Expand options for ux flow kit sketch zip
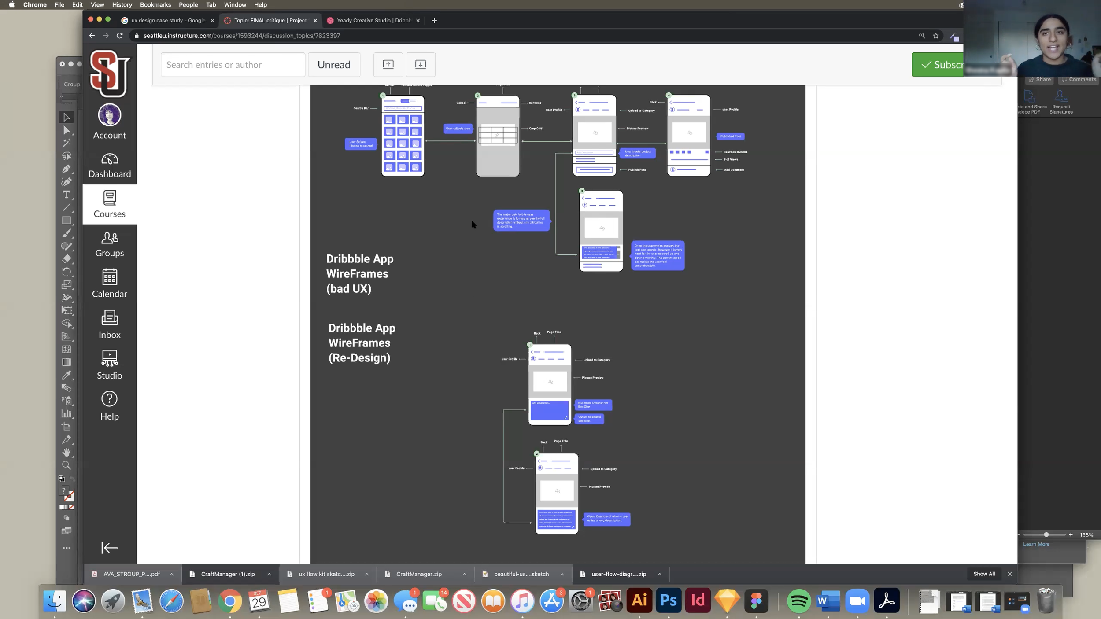Screen dimensions: 1101x619 point(367,574)
